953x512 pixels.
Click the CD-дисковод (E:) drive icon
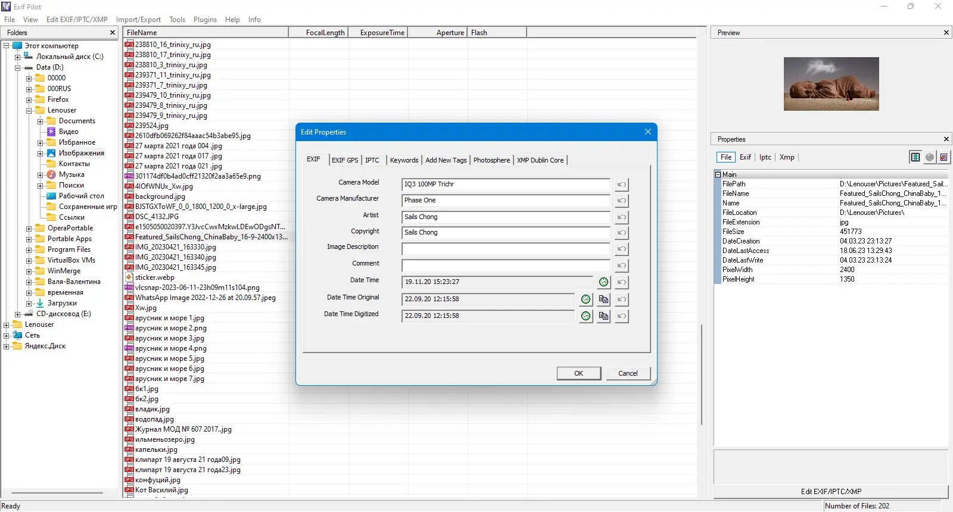click(x=29, y=314)
